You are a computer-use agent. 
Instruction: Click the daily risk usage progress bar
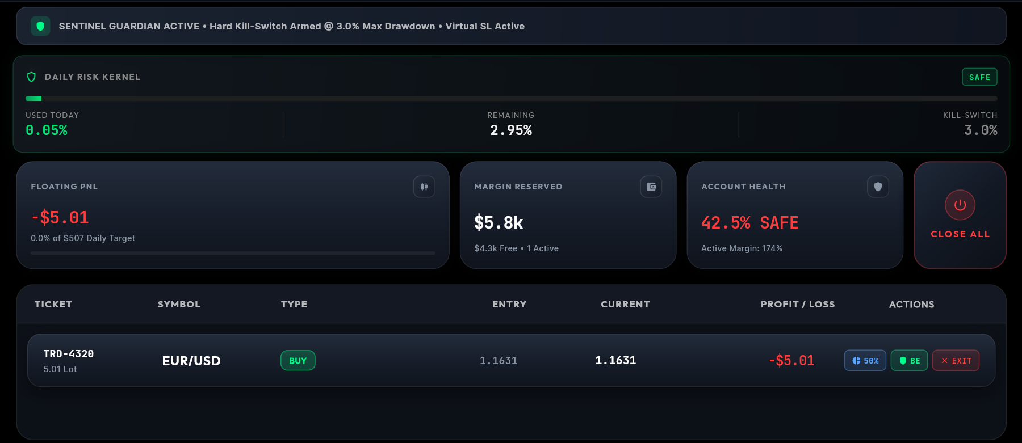click(x=511, y=99)
